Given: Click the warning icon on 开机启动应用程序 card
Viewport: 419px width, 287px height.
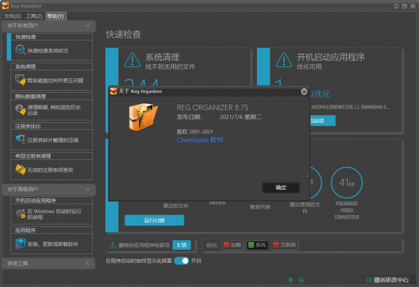Looking at the screenshot, I should 284,59.
